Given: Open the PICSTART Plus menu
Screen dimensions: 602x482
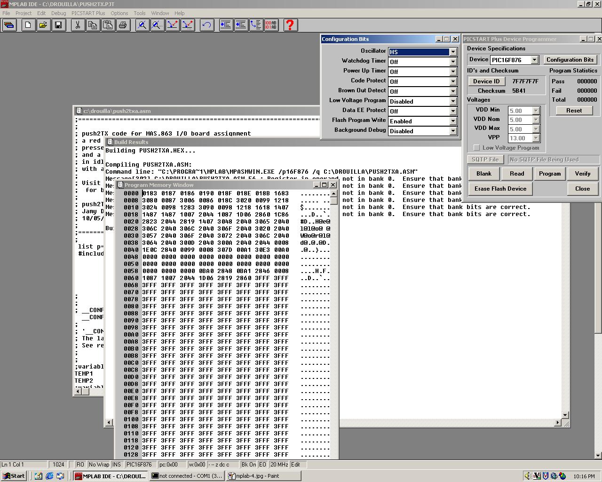Looking at the screenshot, I should [88, 13].
